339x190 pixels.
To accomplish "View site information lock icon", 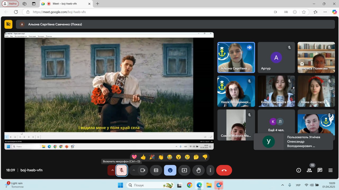I will (28, 12).
